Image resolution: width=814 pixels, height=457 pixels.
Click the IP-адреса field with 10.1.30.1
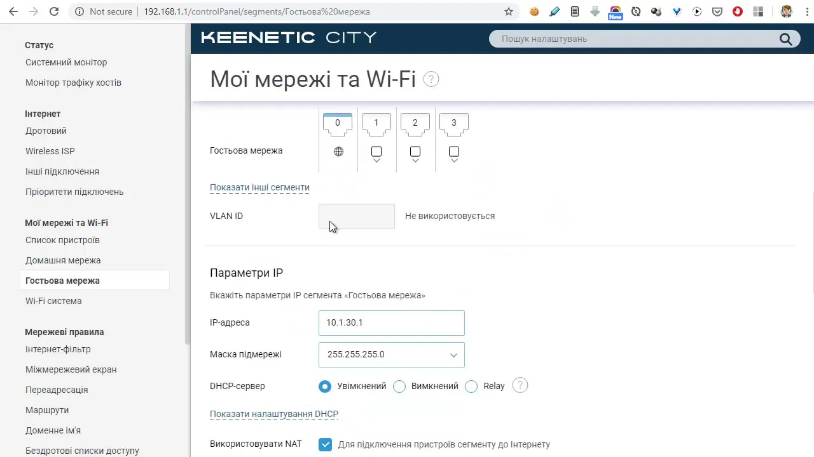click(x=392, y=323)
